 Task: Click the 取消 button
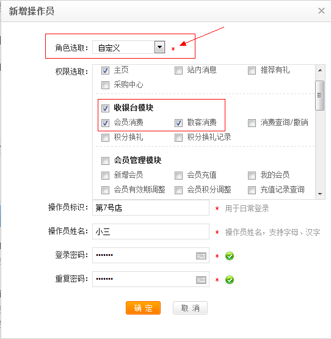pos(190,308)
